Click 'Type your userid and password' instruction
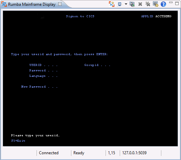Screen dimensions: 181x160 [x=60, y=54]
